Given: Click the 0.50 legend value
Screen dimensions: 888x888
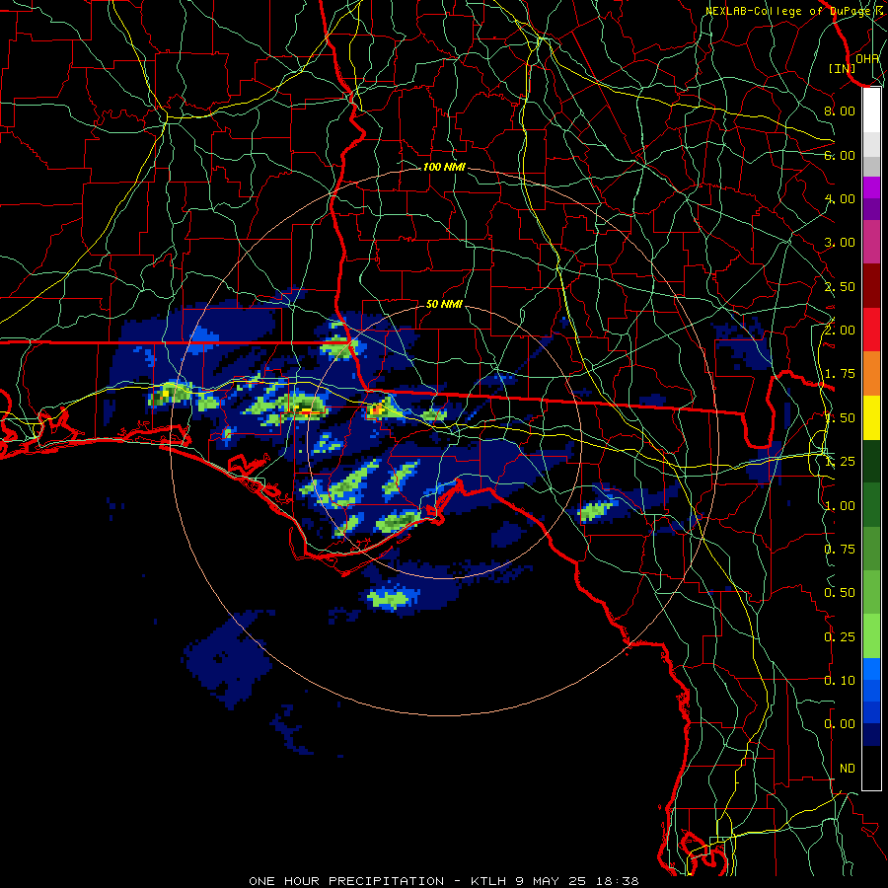Looking at the screenshot, I should pyautogui.click(x=840, y=593).
